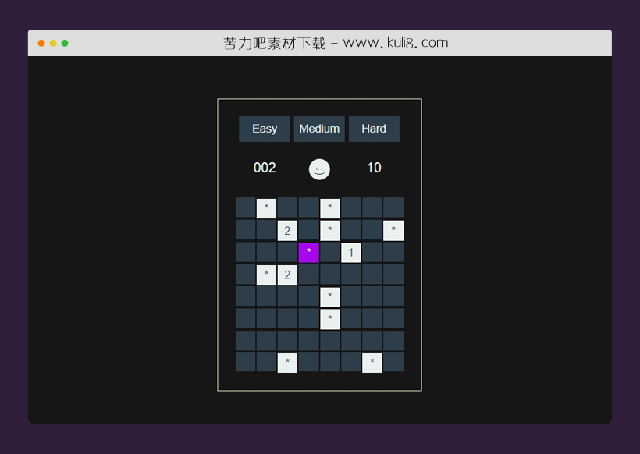
Task: Click the top-row mine tile in fifth column
Action: (x=330, y=208)
